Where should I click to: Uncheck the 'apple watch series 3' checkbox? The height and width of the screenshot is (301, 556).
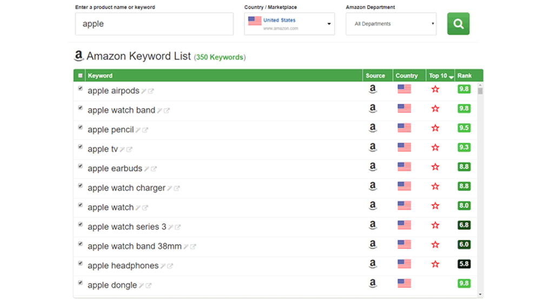(80, 225)
